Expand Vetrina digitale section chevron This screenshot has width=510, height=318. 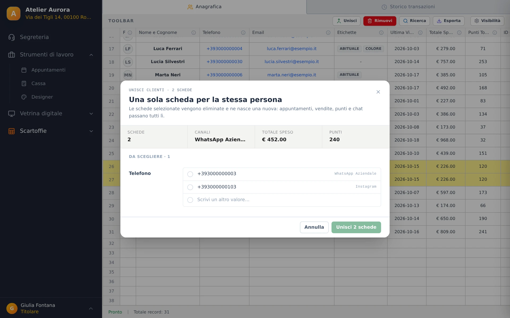point(91,114)
